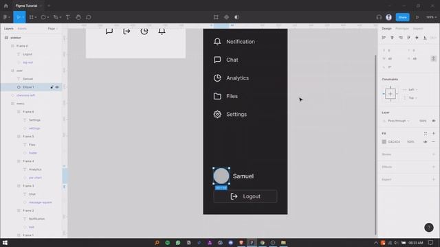Viewport: 440px width, 247px height.
Task: Select the Figma Tutorial file tab
Action: (x=26, y=5)
